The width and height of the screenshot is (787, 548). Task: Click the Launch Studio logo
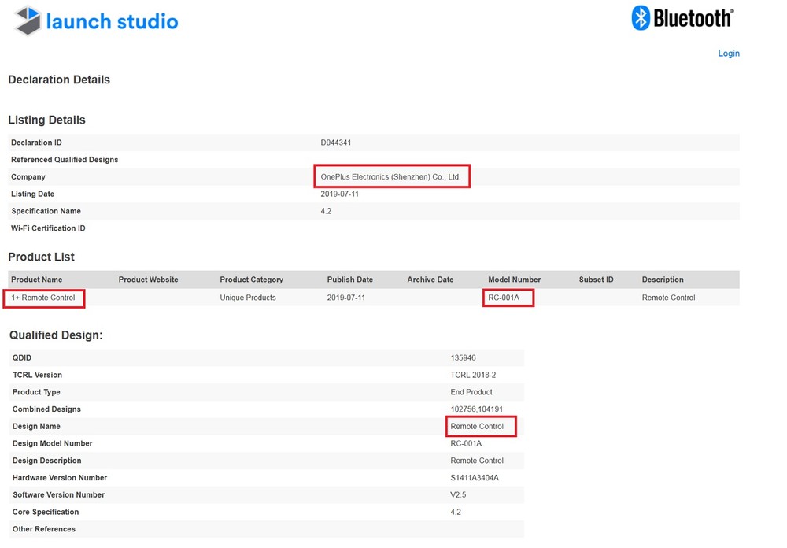point(96,21)
